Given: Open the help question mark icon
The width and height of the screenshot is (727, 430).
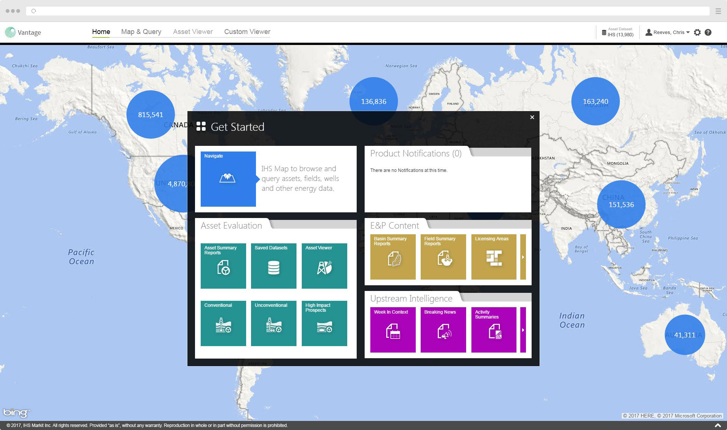Looking at the screenshot, I should coord(708,32).
